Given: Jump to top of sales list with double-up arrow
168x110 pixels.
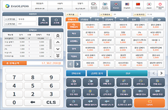Looking at the screenshot, I should tap(58, 36).
